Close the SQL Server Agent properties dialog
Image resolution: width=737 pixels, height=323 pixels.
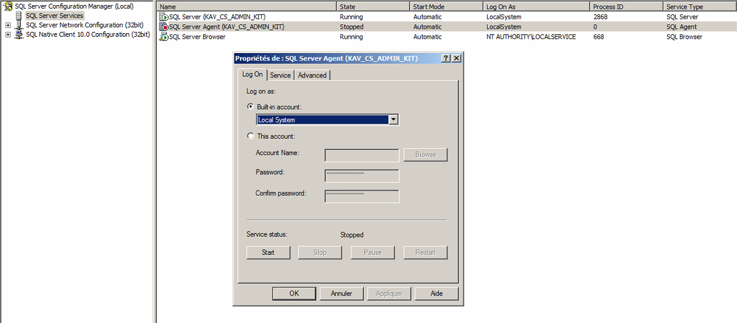point(456,58)
